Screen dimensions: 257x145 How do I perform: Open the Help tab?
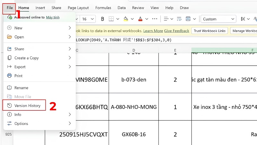[169, 8]
